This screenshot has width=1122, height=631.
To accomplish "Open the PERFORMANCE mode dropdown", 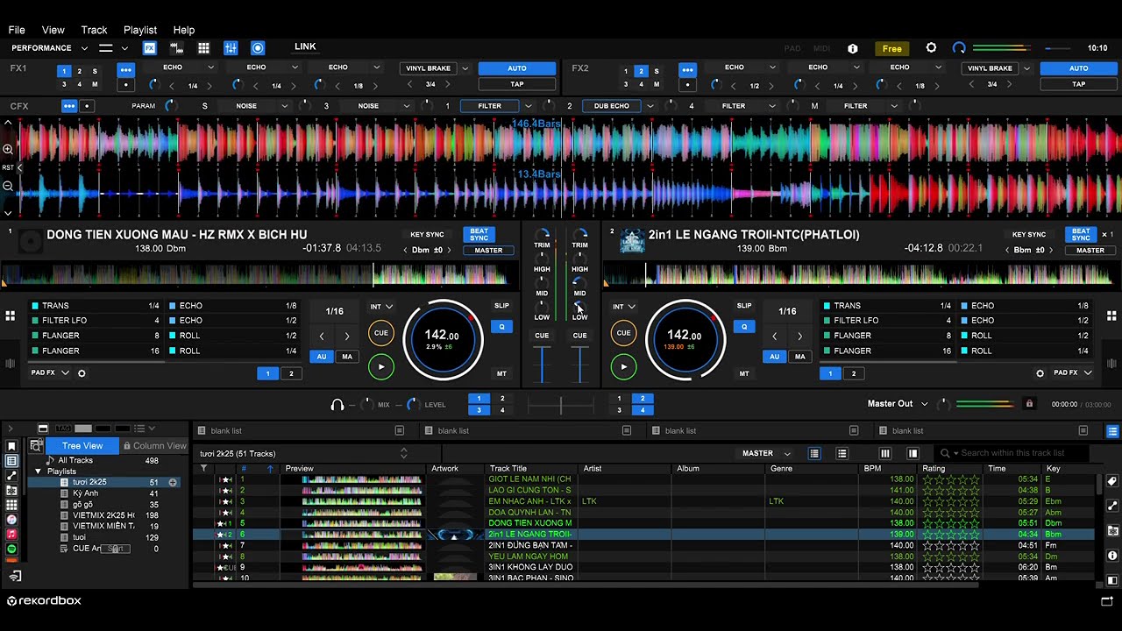I will click(x=84, y=48).
